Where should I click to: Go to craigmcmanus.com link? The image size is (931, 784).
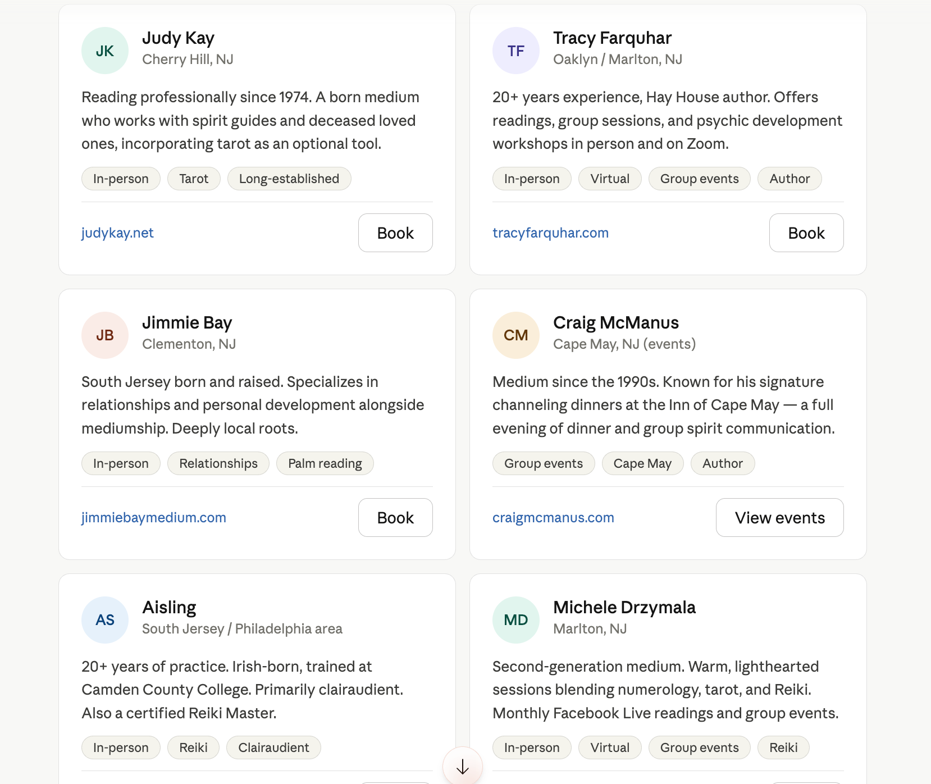point(553,518)
